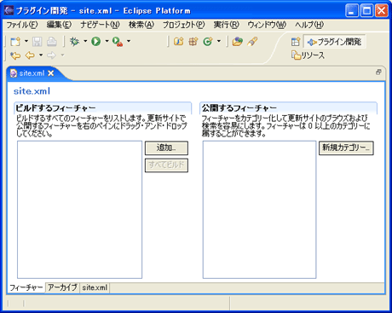Click the Open Perspective icon
The width and height of the screenshot is (392, 313).
coord(296,42)
